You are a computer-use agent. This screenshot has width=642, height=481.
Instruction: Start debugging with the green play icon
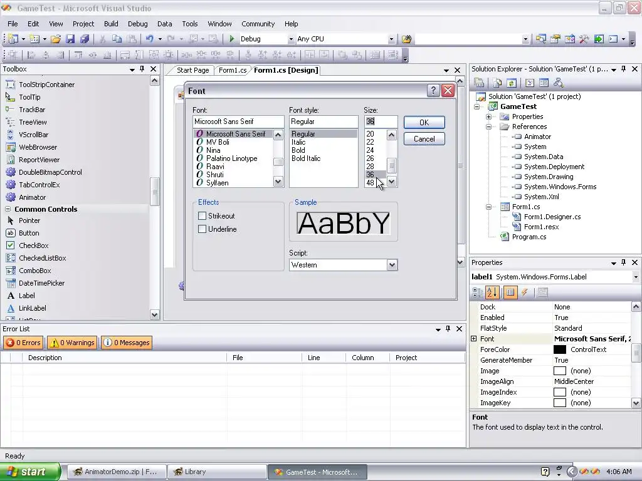(x=232, y=39)
